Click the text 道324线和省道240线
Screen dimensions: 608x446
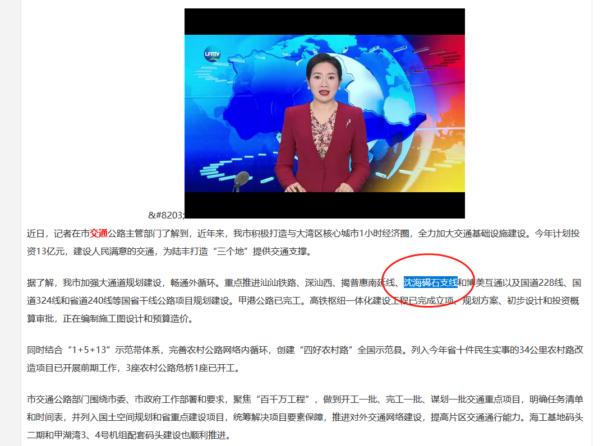click(x=70, y=301)
